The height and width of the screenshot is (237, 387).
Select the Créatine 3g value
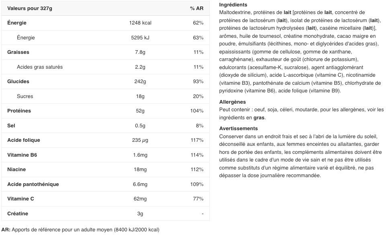click(140, 214)
